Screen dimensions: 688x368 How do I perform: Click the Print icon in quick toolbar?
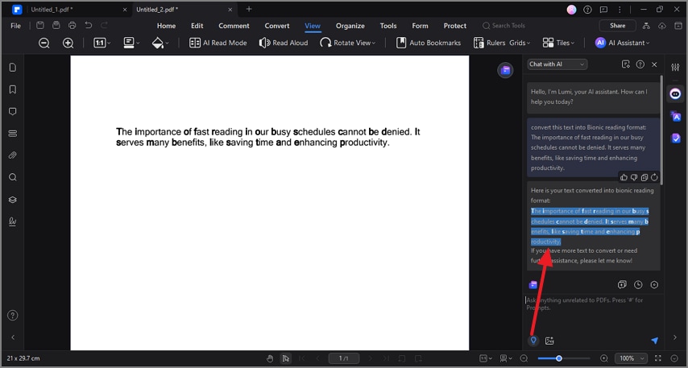(x=72, y=26)
